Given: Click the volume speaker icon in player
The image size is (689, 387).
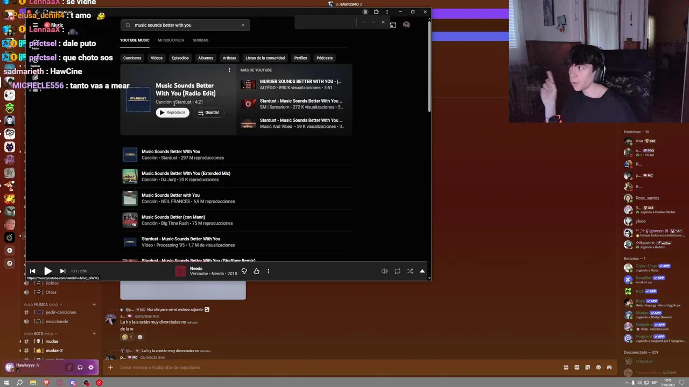Looking at the screenshot, I should pos(384,271).
